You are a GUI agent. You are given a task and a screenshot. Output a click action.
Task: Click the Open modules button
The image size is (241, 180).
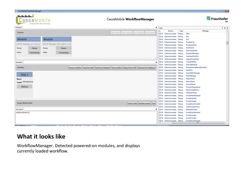[127, 33]
